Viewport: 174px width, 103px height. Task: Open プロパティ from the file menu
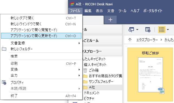[x=41, y=83]
